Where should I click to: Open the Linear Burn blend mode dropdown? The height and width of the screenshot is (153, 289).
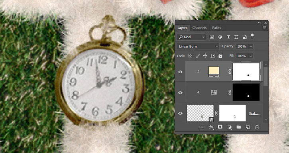point(198,47)
